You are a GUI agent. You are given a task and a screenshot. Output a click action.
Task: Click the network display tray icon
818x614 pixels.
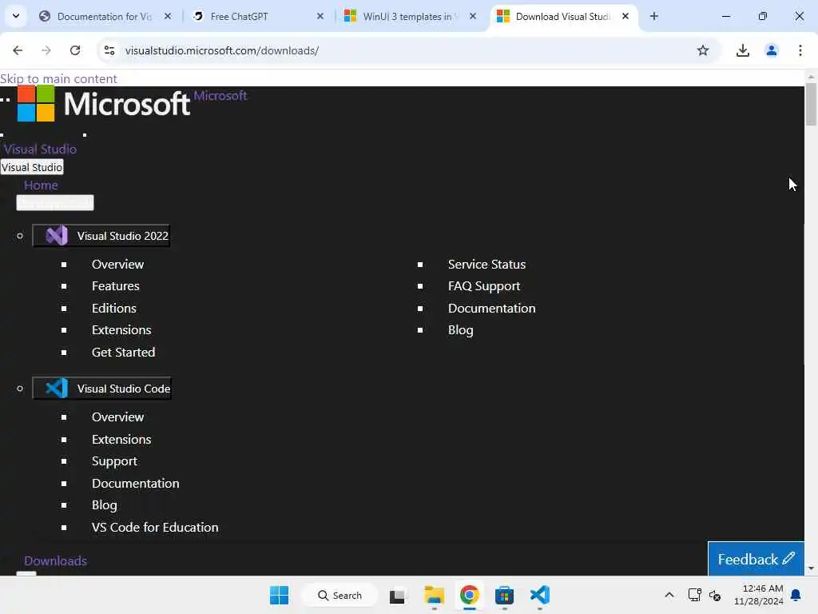[x=694, y=595]
